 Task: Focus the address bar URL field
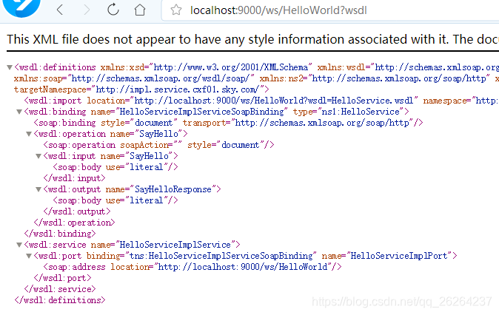[331, 10]
